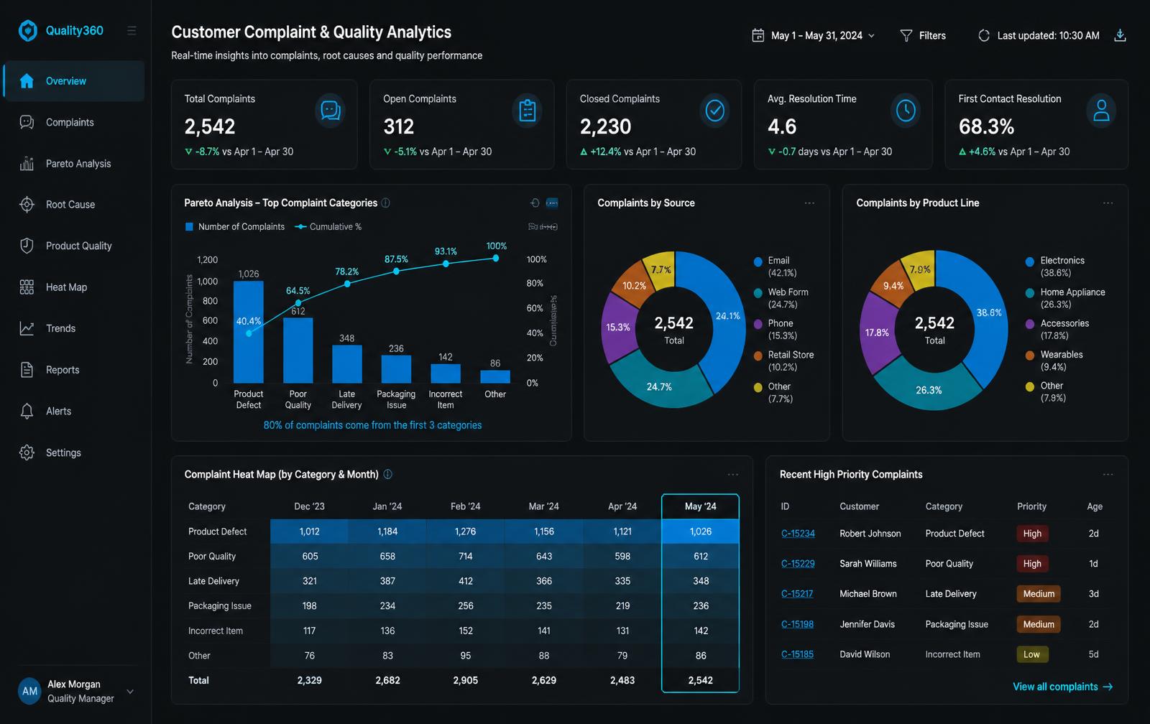Open Root Cause from the sidebar

click(x=74, y=205)
